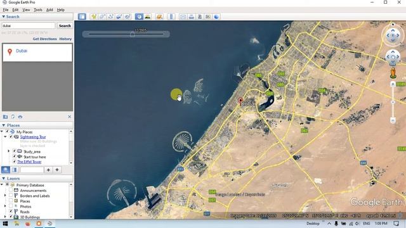Open the Add menu

point(49,10)
